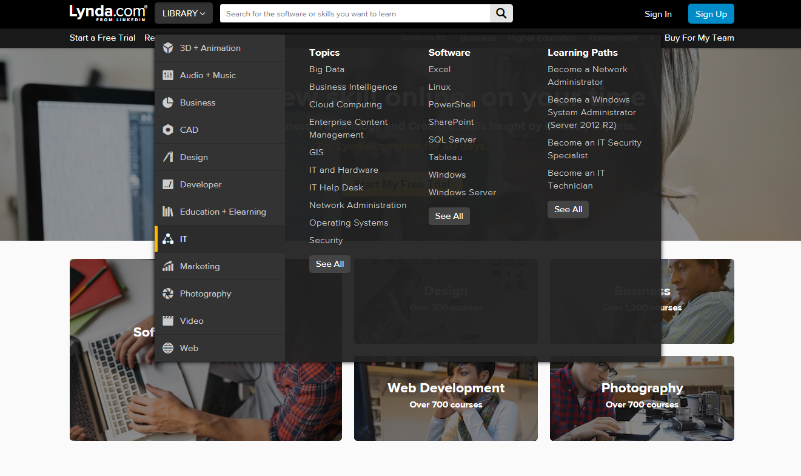The image size is (801, 476).
Task: Open the Cloud Computing topic
Action: click(346, 104)
